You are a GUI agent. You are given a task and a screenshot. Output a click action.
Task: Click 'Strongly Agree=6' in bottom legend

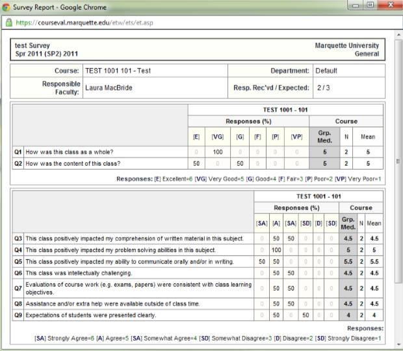[x=71, y=338]
